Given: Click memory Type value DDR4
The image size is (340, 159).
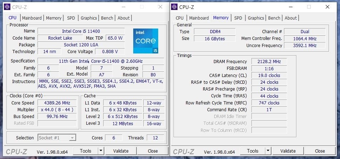Looking at the screenshot, I should coord(215,32).
